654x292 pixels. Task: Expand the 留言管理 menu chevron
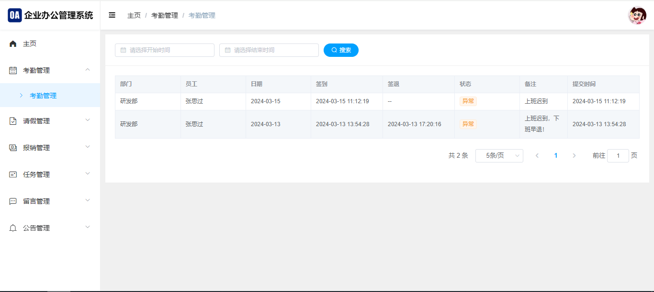click(x=87, y=200)
